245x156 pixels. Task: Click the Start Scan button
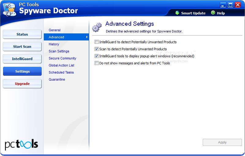[x=22, y=47]
